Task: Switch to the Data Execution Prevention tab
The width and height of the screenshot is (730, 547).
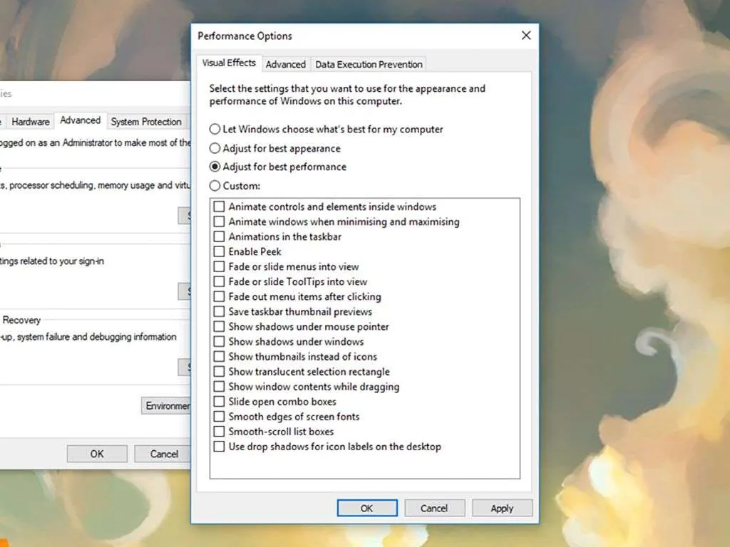Action: click(x=369, y=64)
